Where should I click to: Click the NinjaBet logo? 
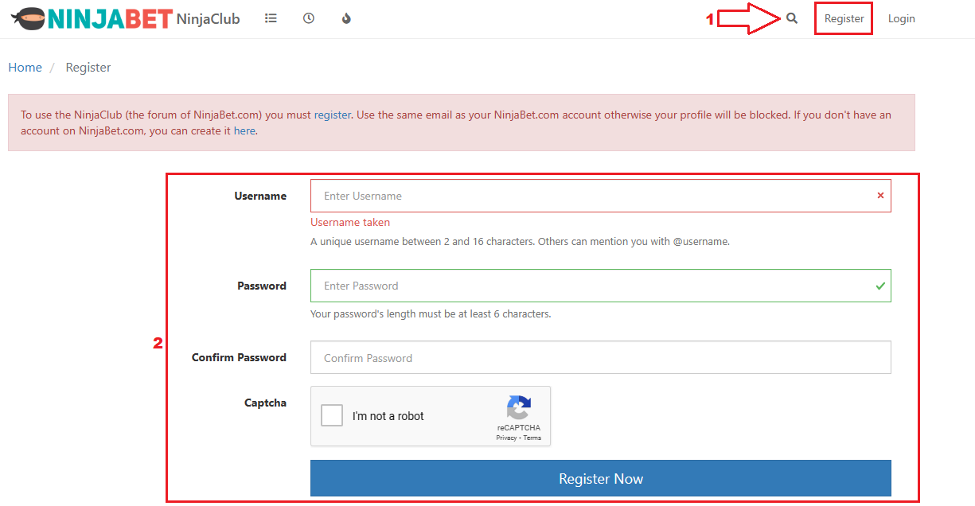point(91,18)
